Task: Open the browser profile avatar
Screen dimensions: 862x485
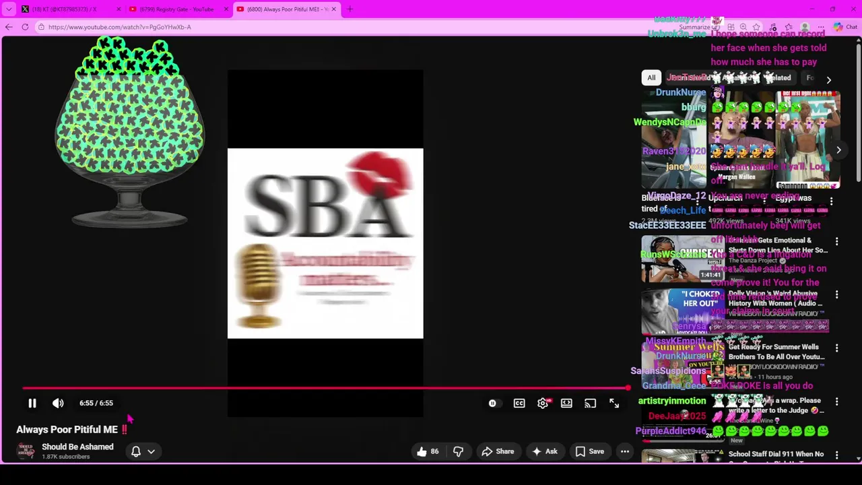Action: [805, 27]
